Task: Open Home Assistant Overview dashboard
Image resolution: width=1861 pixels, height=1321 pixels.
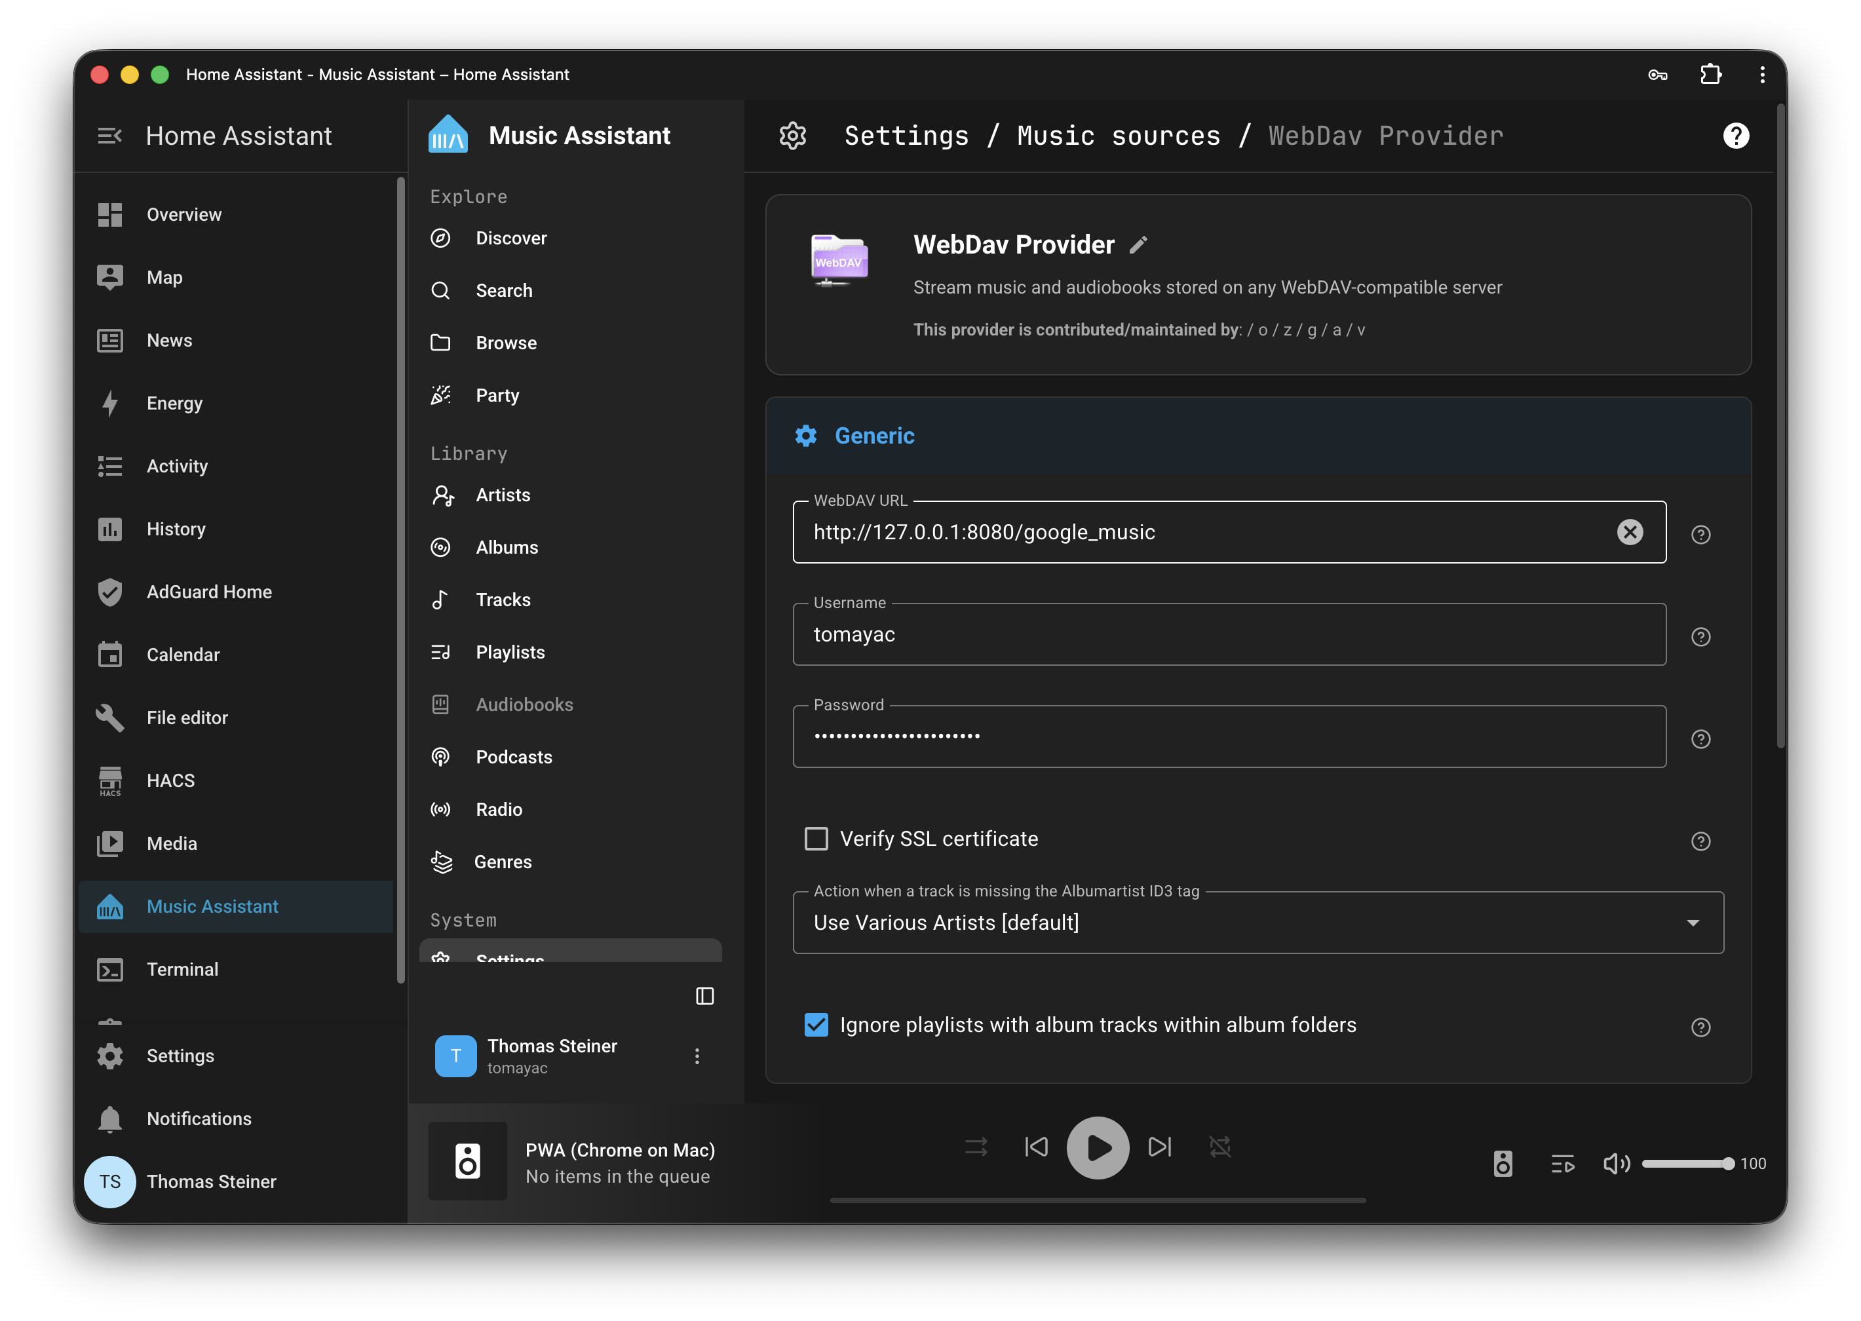Action: click(x=236, y=215)
